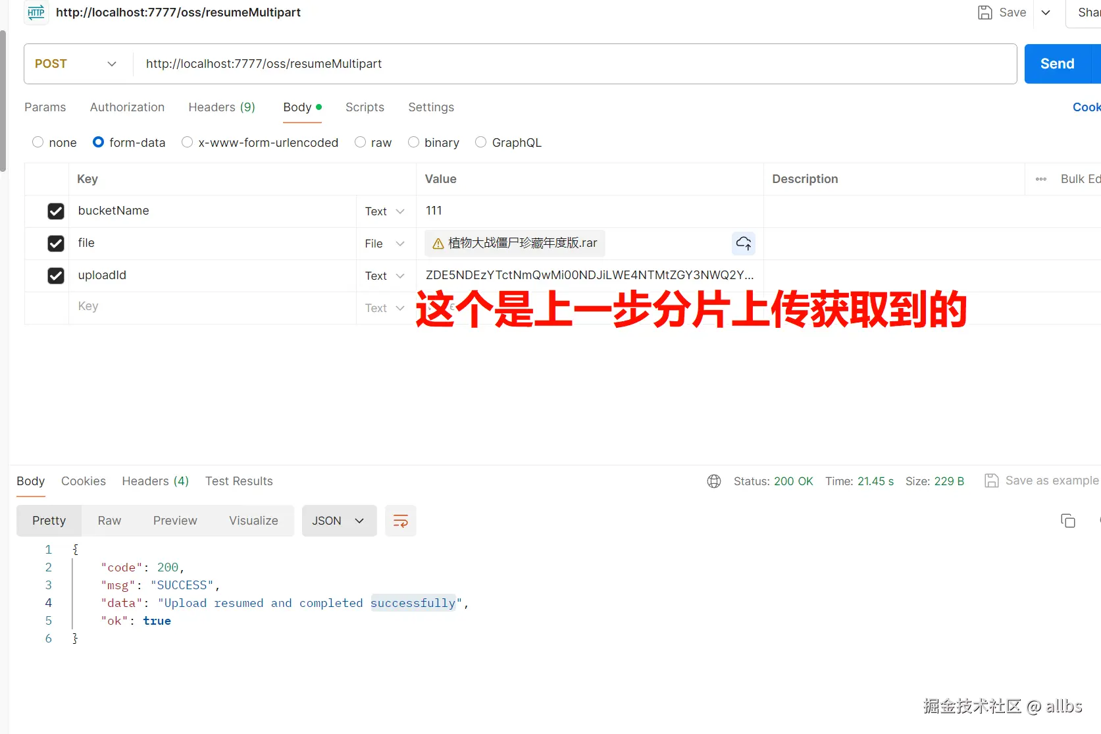Click the blue Send button

(x=1058, y=64)
